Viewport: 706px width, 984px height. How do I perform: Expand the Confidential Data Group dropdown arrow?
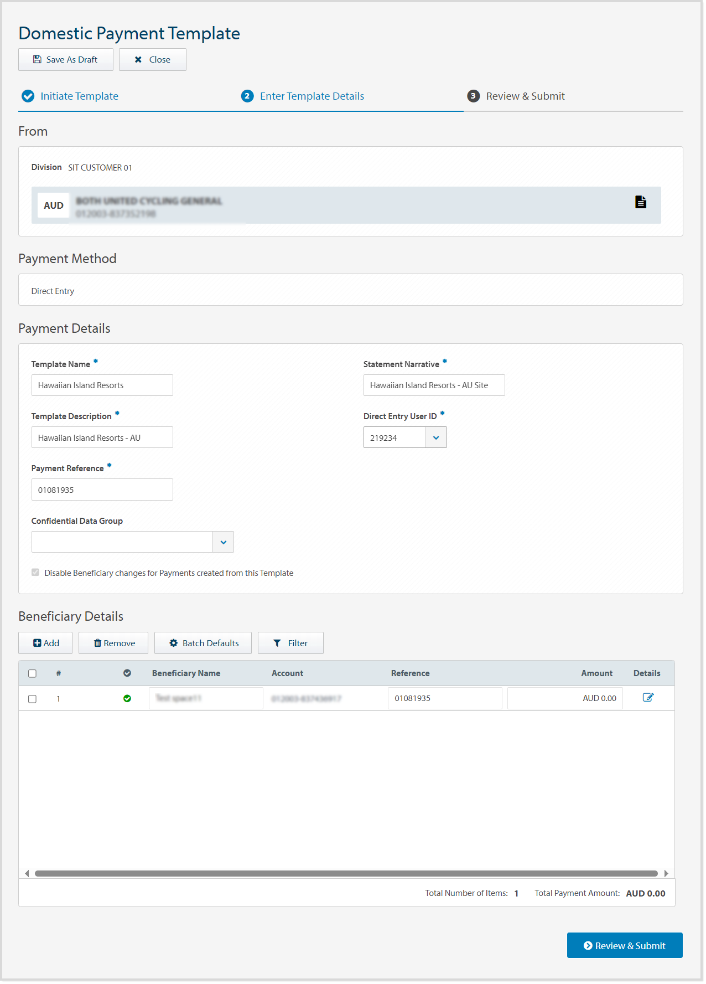[x=223, y=543]
